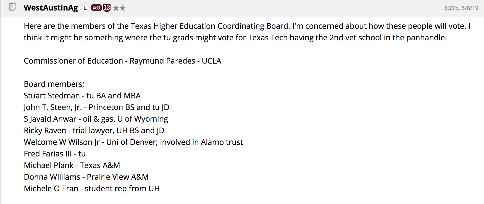Viewport: 484px width, 204px height.
Task: Click the Fred Farias III line
Action: pos(55,154)
